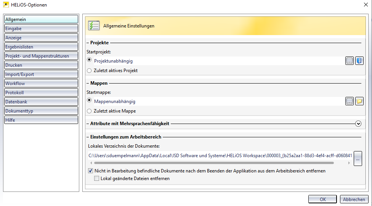The image size is (372, 206).
Task: Click the left arrow of path scrollbar
Action: pyautogui.click(x=91, y=163)
